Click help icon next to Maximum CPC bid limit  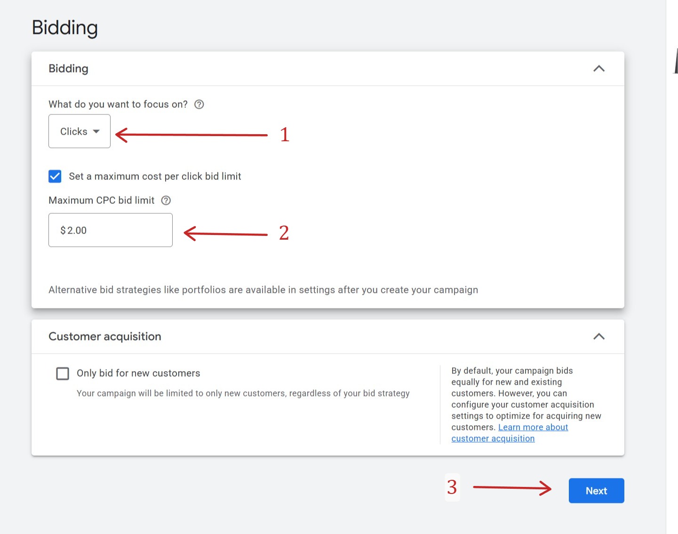pyautogui.click(x=166, y=201)
